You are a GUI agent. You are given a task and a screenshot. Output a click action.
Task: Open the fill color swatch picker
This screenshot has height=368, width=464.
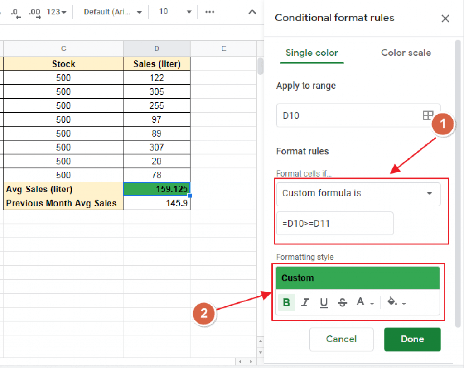point(393,302)
